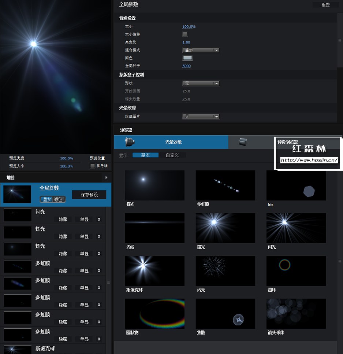Click the lens icon on 光晕对象 tab
This screenshot has width=343, height=354.
coord(128,141)
